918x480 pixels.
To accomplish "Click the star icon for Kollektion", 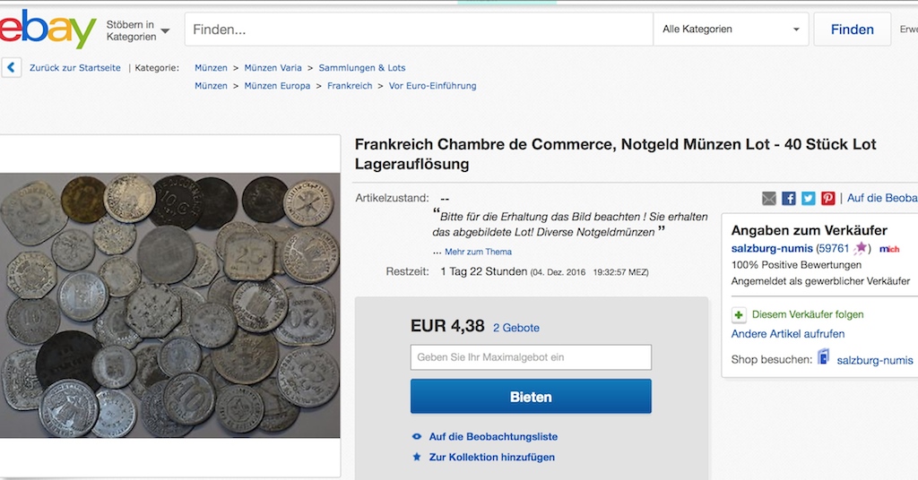I will point(417,458).
